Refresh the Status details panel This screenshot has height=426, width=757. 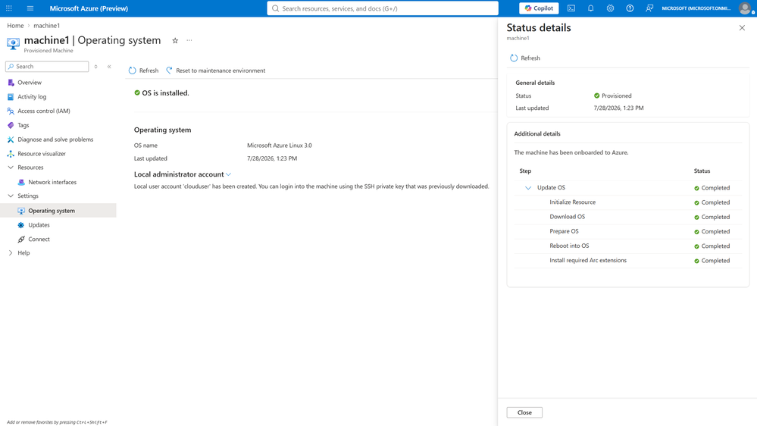coord(525,58)
